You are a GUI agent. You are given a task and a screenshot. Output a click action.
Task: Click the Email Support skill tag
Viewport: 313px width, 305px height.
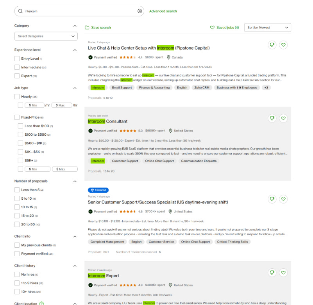pos(122,88)
